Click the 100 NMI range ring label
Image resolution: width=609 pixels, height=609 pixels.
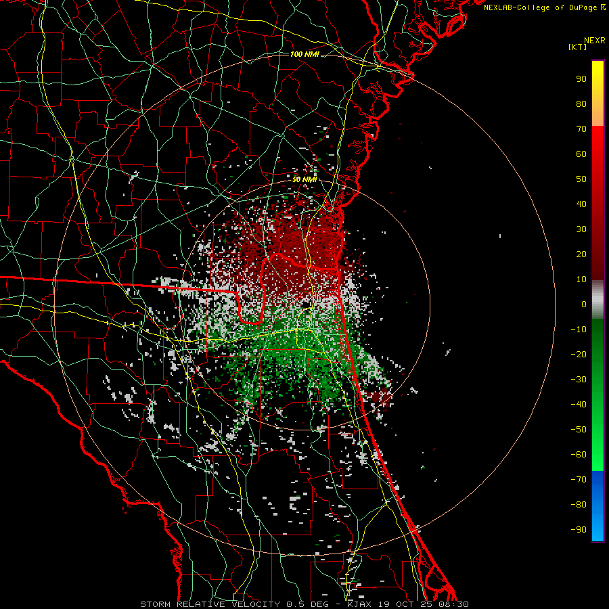[304, 54]
